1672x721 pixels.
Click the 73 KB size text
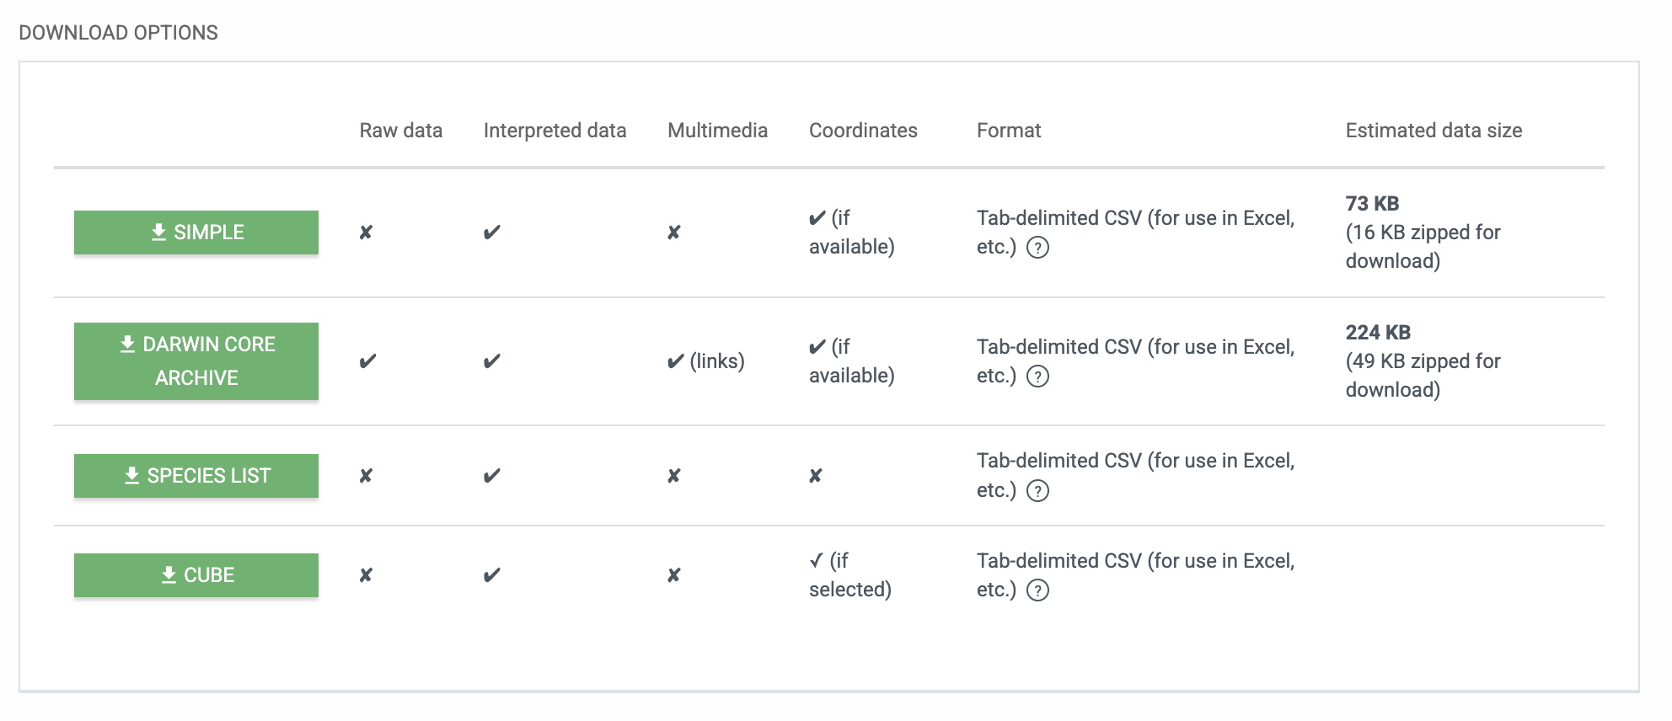click(1372, 204)
